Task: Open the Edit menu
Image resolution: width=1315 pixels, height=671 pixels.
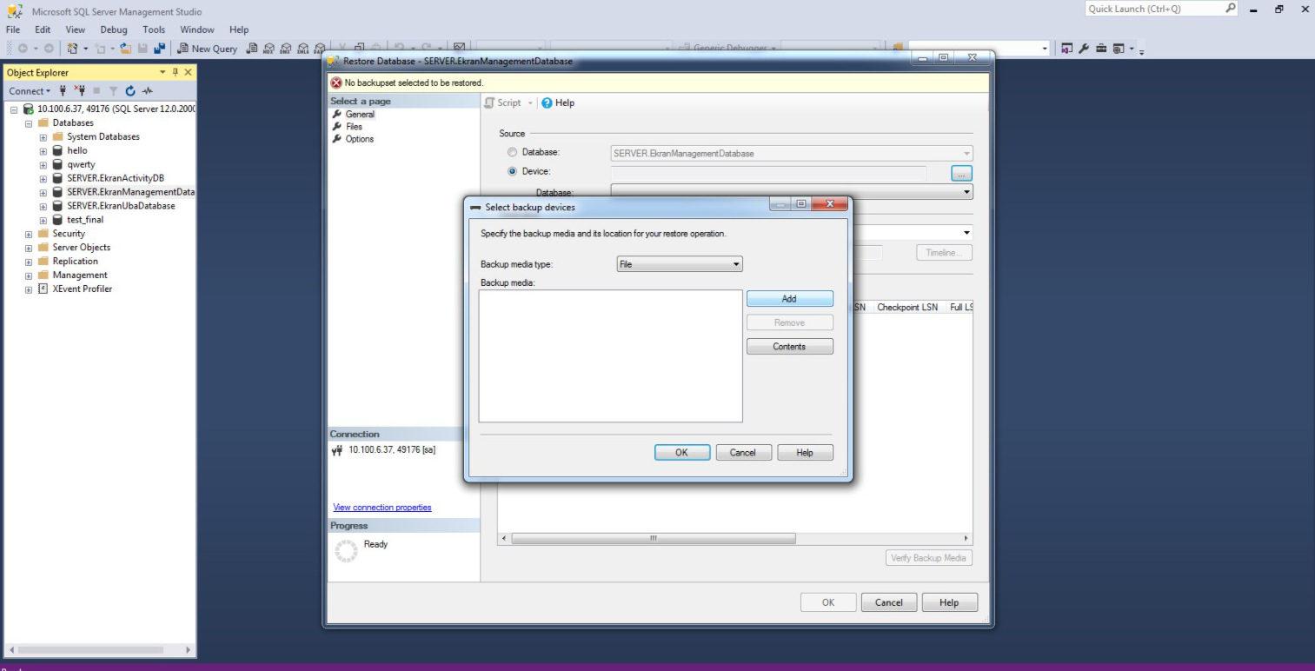Action: pos(43,30)
